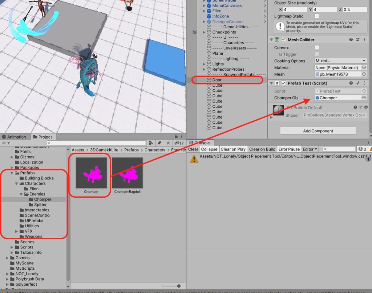Viewport: 372px width, 293px height.
Task: Disable the Mesh Collider component checkbox
Action: click(284, 40)
